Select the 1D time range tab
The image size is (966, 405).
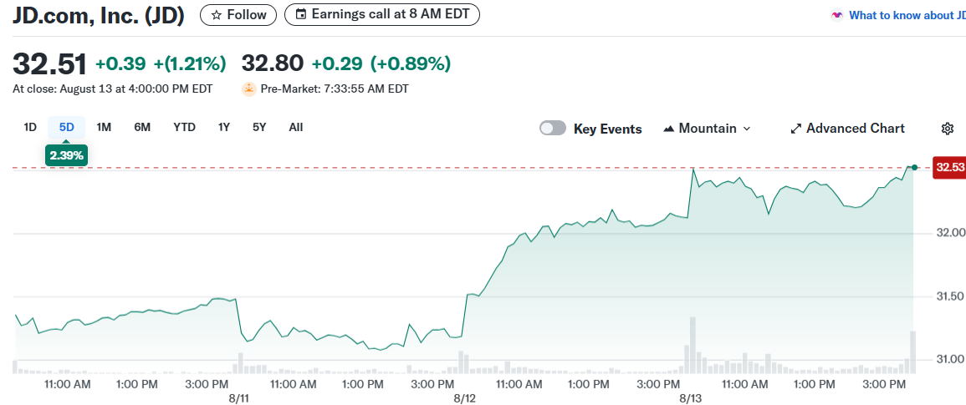click(x=30, y=128)
